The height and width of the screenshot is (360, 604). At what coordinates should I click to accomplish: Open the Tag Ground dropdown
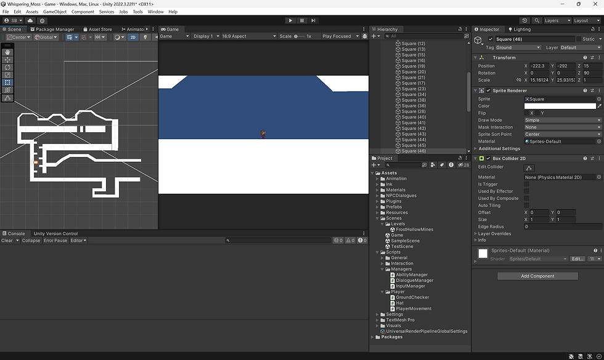coord(518,48)
